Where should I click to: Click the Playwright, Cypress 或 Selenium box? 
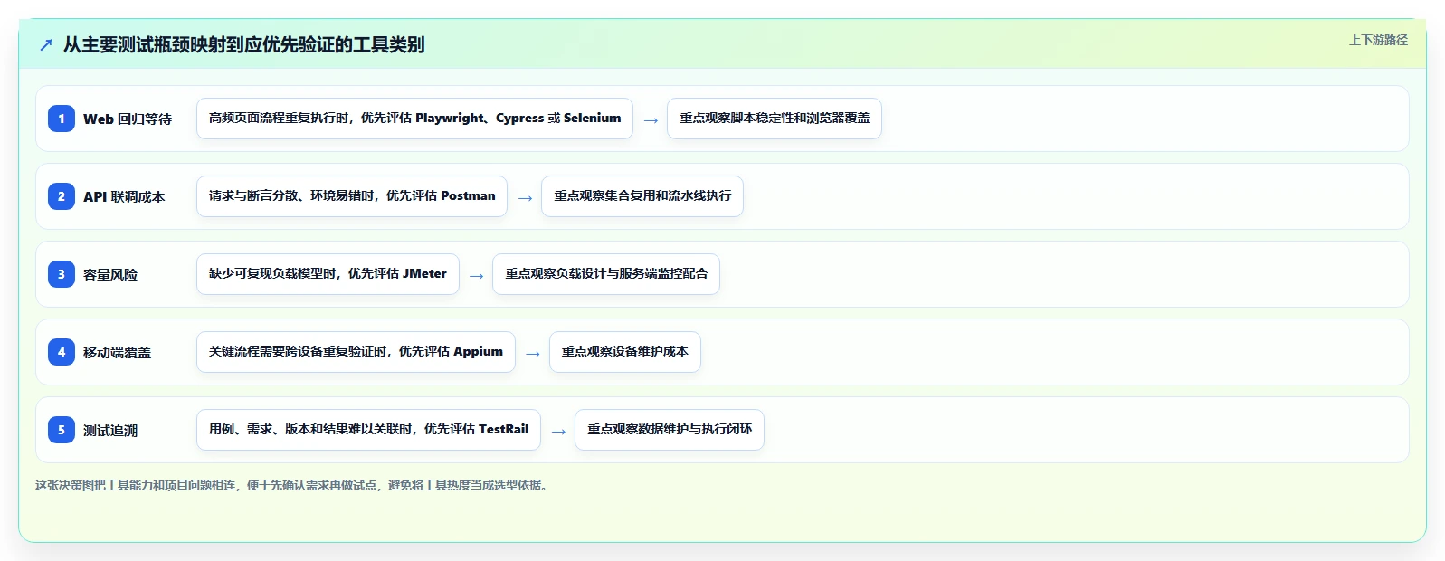tap(414, 119)
